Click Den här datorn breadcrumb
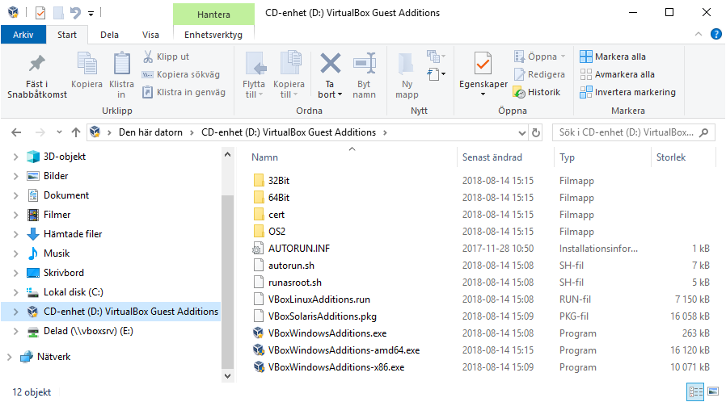The image size is (726, 402). [x=150, y=132]
